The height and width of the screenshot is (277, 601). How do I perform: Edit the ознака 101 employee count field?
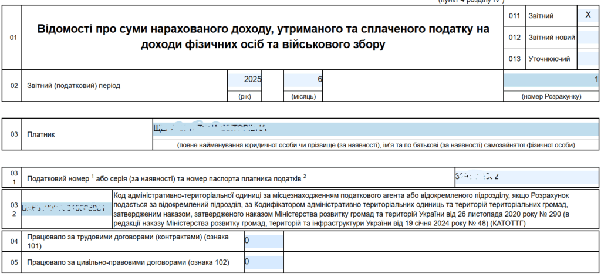click(x=264, y=241)
